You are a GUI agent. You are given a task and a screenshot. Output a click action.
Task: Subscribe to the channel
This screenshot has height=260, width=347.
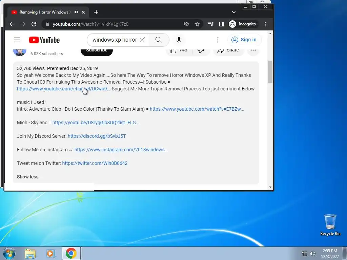click(97, 52)
